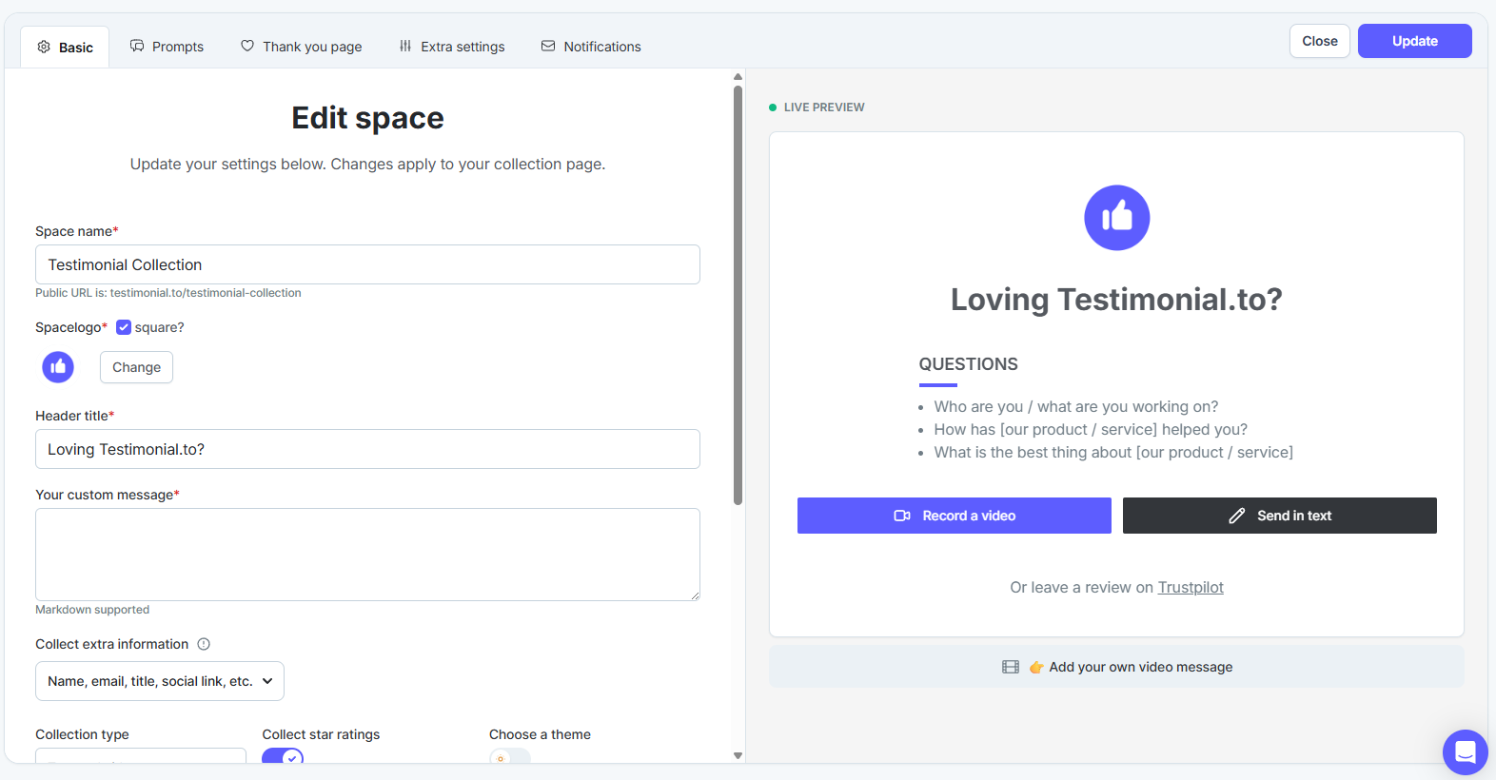Open the Trustpilot review link
Viewport: 1496px width, 780px height.
pyautogui.click(x=1191, y=587)
